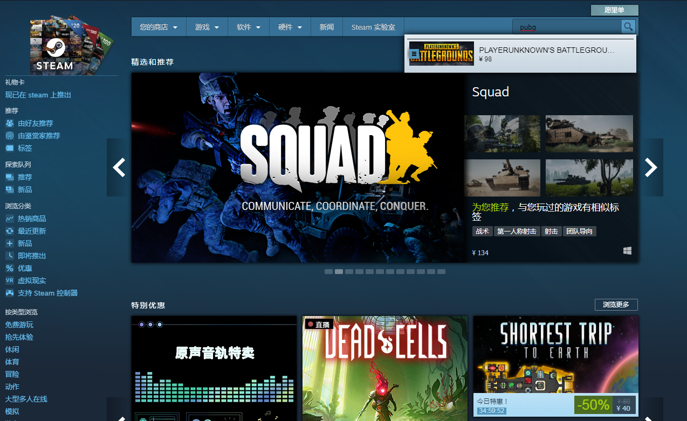Open the Steam gift cards logo
Image resolution: width=687 pixels, height=421 pixels.
(x=72, y=45)
